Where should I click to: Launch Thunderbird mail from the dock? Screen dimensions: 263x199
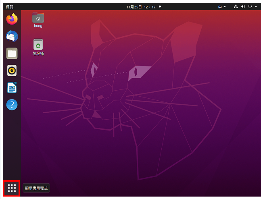click(12, 36)
